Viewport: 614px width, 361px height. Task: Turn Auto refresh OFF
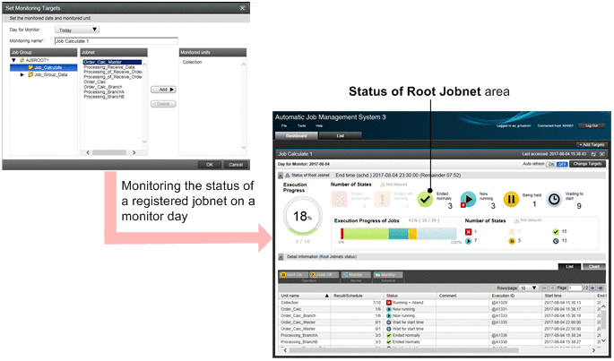tap(561, 165)
